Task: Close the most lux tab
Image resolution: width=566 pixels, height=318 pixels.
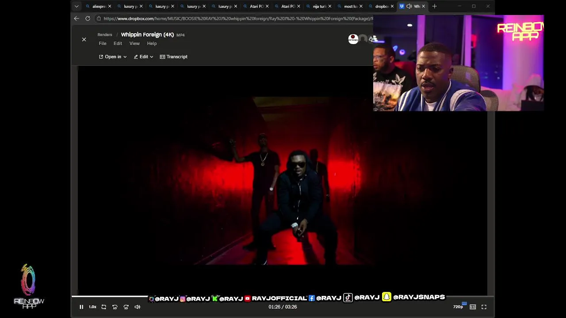Action: [361, 6]
